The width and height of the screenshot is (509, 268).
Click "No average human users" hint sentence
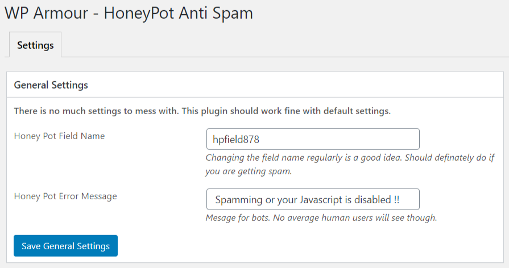pos(354,217)
